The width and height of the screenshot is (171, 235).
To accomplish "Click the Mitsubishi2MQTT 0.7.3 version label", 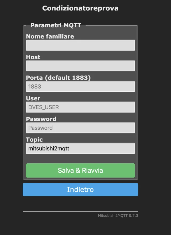I will click(x=118, y=215).
